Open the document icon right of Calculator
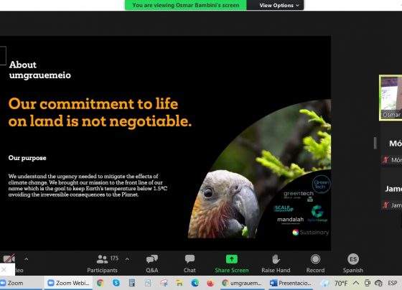This screenshot has width=402, height=290. [148, 283]
